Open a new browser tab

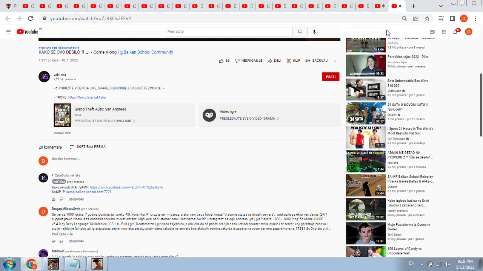tap(413, 6)
